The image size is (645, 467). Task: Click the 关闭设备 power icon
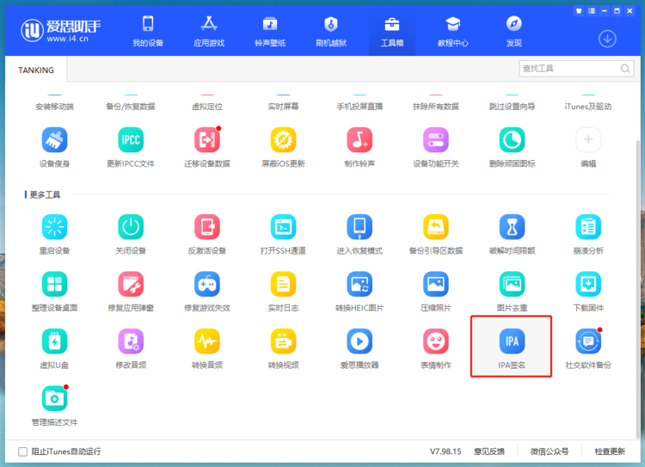(x=131, y=227)
